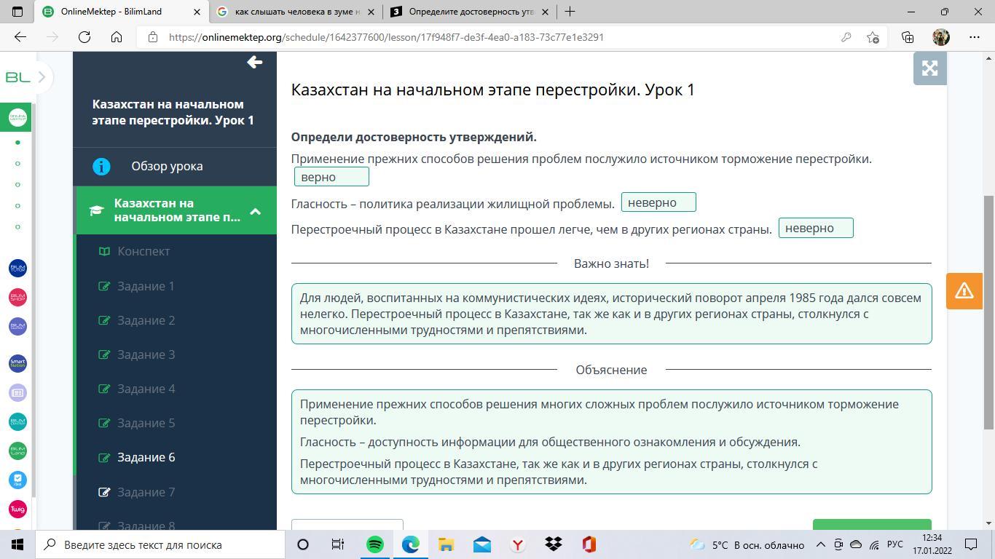Click the browser refresh icon
Image resolution: width=995 pixels, height=559 pixels.
(x=84, y=37)
